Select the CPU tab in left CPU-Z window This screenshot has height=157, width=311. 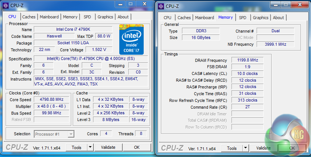pyautogui.click(x=12, y=16)
